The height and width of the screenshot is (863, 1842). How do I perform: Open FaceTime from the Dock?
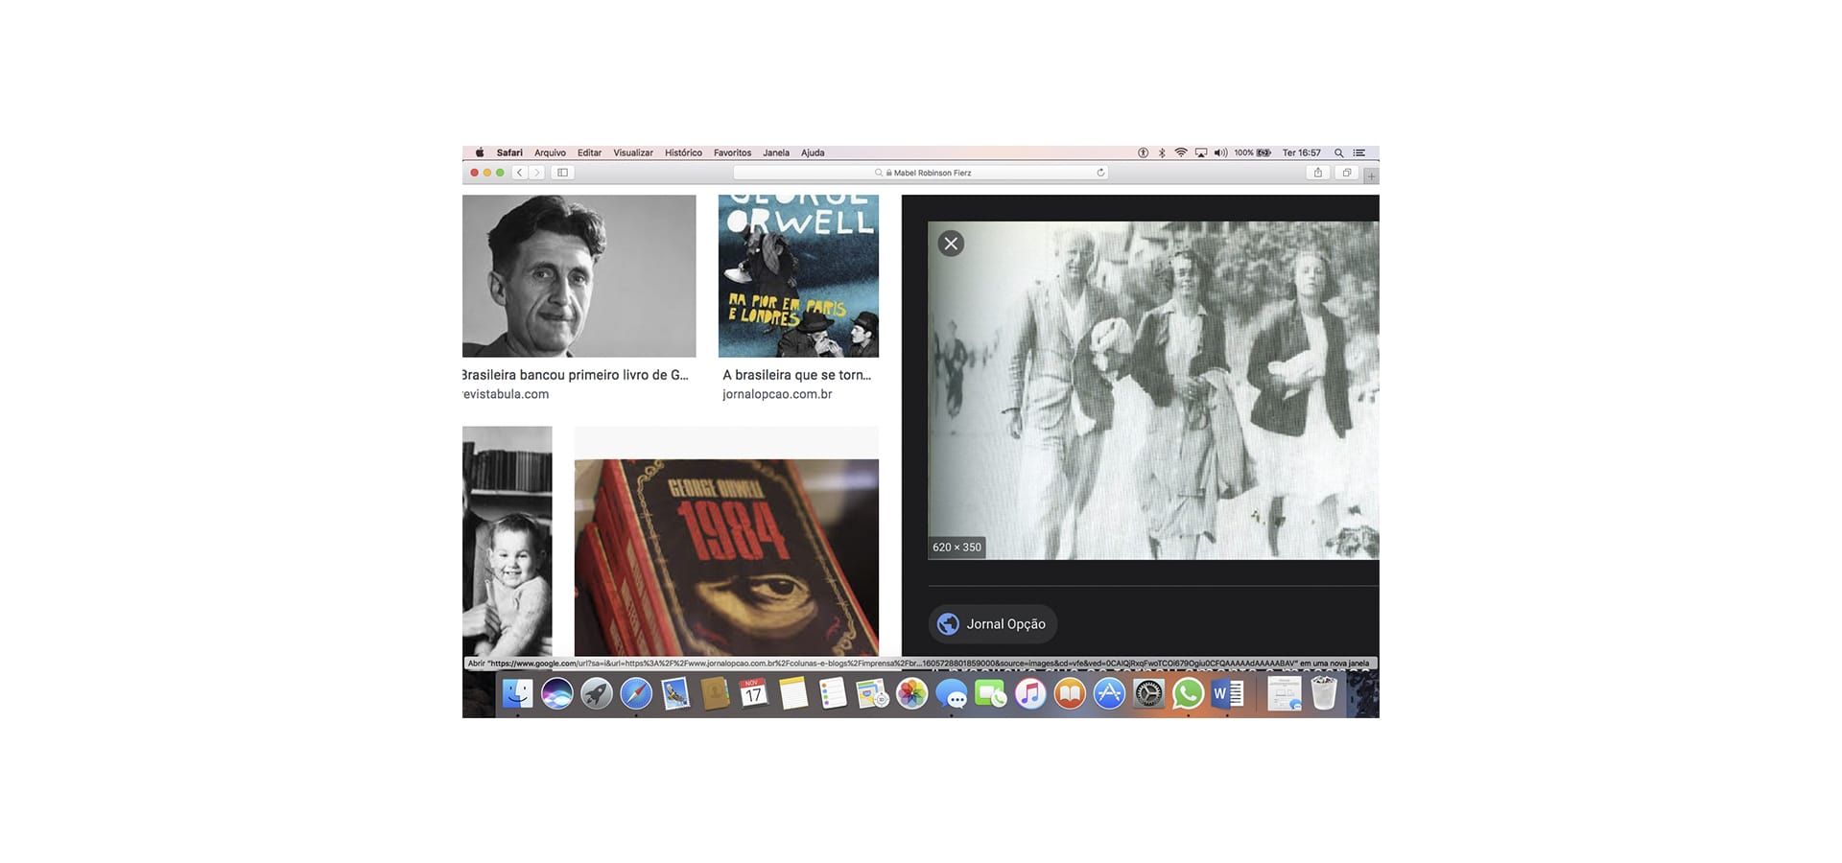coord(990,693)
